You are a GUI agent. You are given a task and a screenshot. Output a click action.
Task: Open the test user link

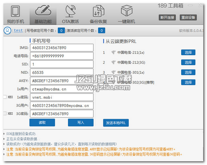coord(18,30)
